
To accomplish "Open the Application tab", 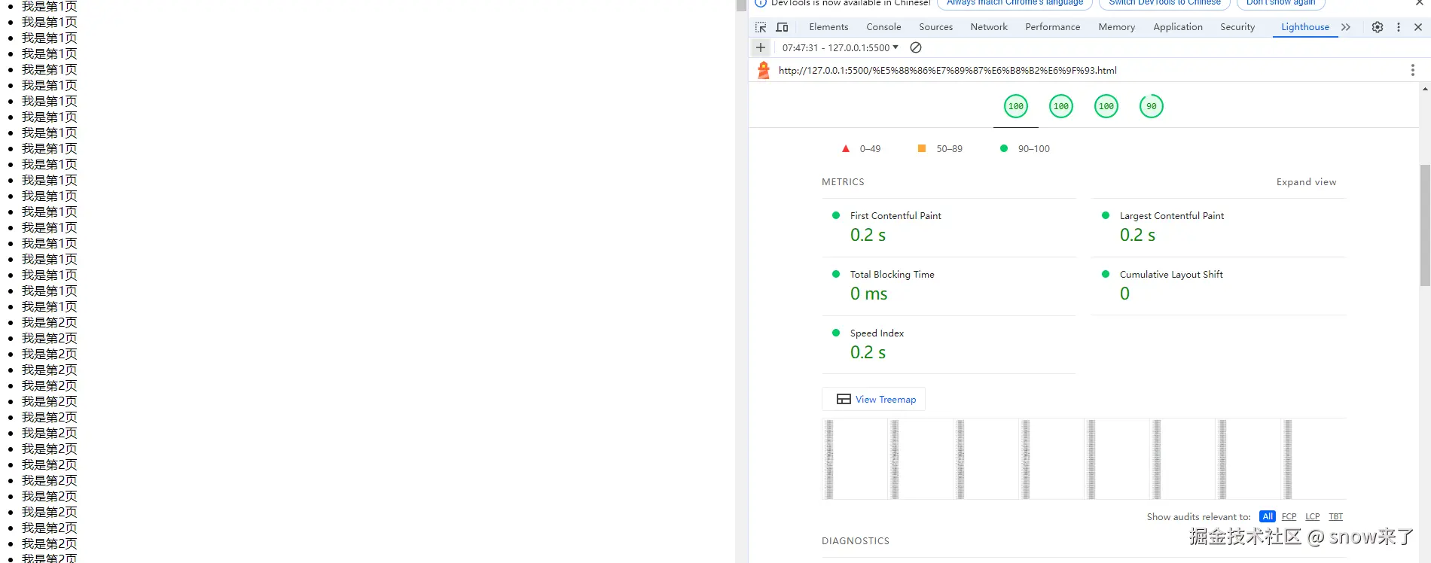I will 1178,27.
